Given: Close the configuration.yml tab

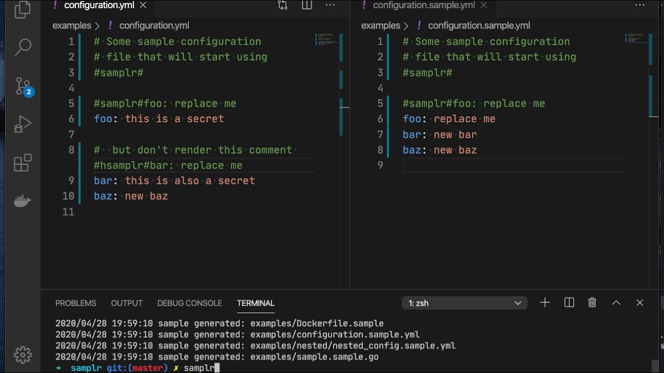Looking at the screenshot, I should click(x=143, y=5).
